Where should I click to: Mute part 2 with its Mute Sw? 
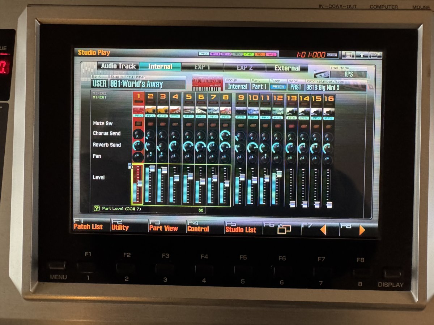coord(150,124)
